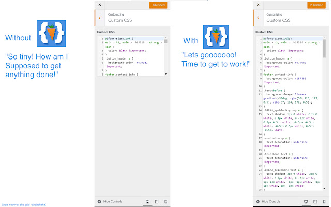Click scrollbar thumb in the short CSS editor
The image size is (331, 207).
(x=165, y=41)
